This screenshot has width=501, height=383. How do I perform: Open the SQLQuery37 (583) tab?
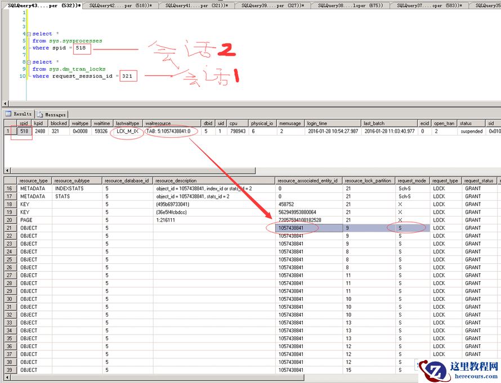(x=429, y=5)
